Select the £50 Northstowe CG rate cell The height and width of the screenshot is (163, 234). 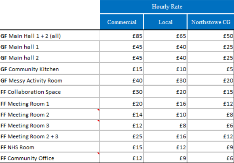210,36
